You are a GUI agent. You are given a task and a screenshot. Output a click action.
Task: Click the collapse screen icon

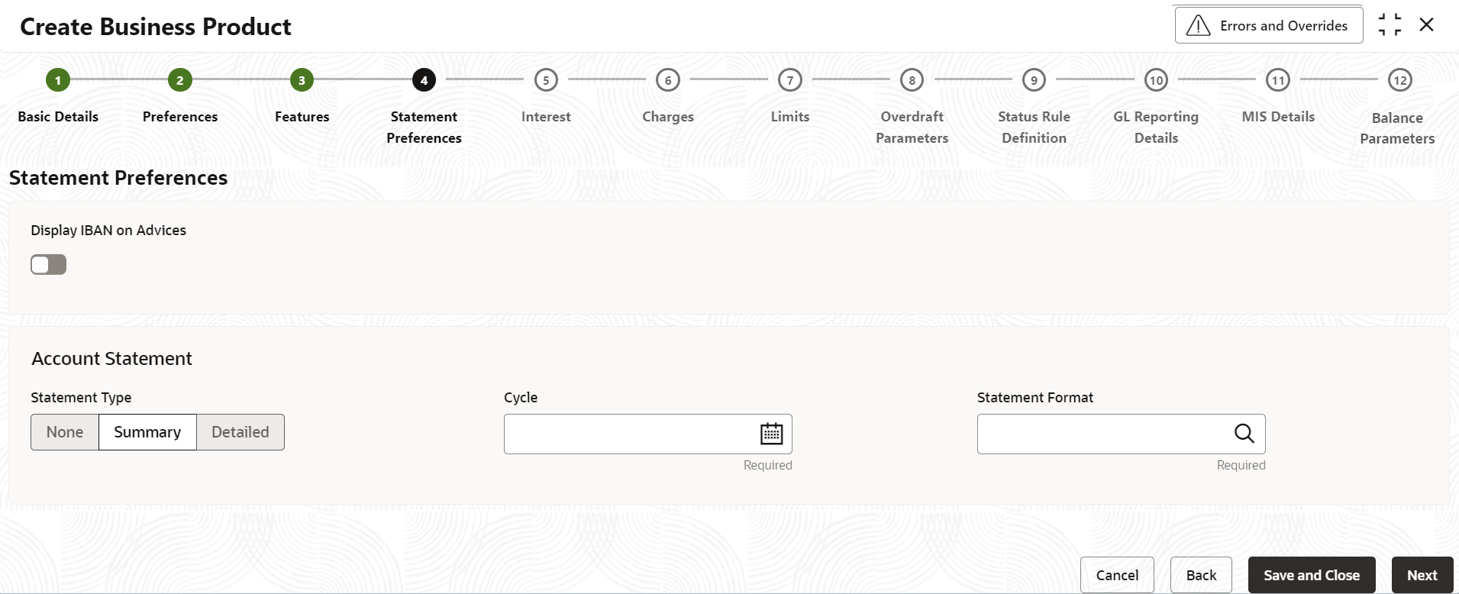(1390, 25)
